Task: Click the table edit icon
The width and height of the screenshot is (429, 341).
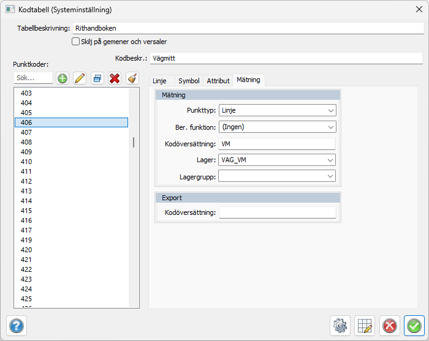Action: (x=365, y=326)
